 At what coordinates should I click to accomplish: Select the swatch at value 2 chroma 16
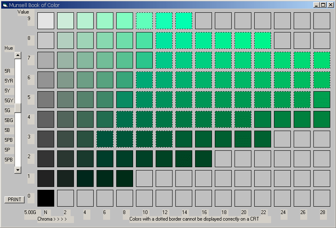[203, 159]
